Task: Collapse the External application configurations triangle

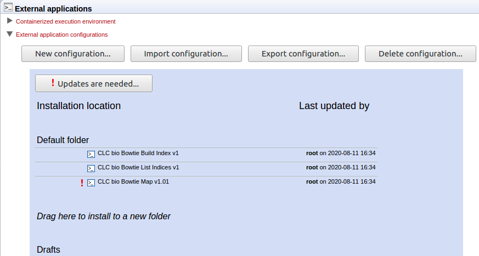Action: (x=9, y=34)
